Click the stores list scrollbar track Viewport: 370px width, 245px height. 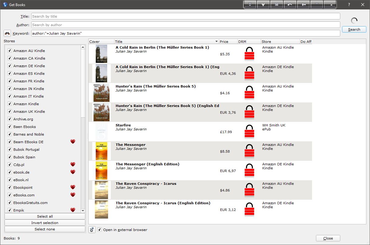click(83, 163)
